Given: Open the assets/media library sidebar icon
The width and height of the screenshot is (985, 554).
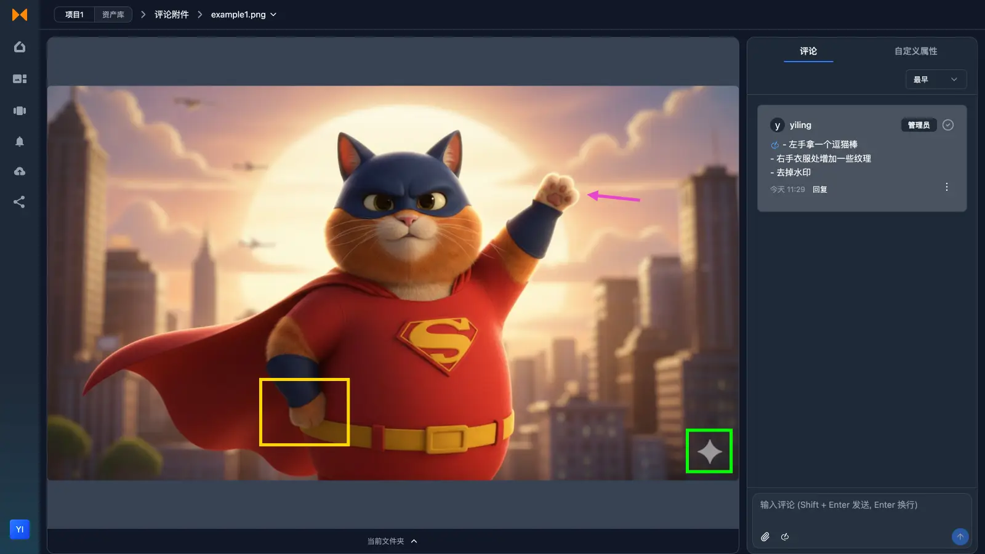Looking at the screenshot, I should point(19,78).
